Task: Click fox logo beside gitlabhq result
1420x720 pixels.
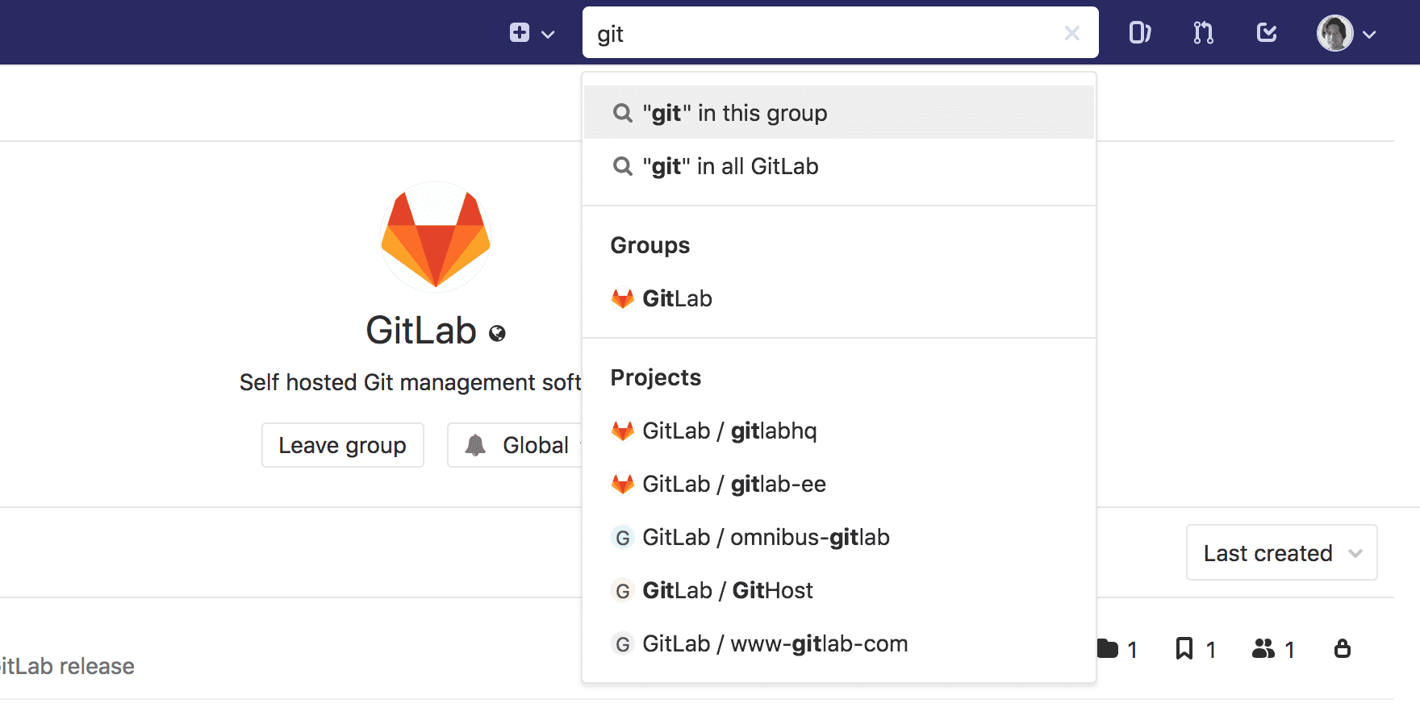Action: [x=622, y=431]
